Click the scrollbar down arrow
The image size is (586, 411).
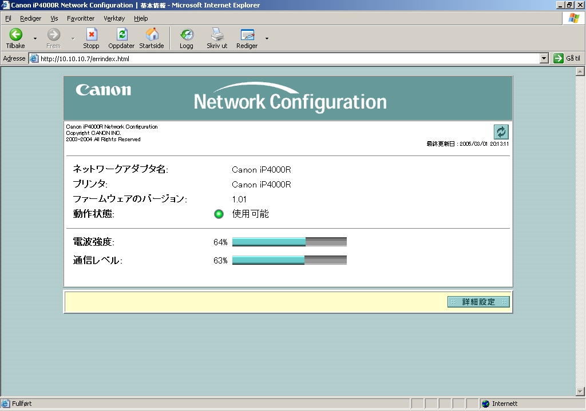[x=580, y=392]
